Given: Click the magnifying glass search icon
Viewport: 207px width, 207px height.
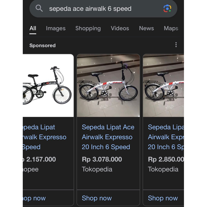Looking at the screenshot, I should click(x=39, y=9).
